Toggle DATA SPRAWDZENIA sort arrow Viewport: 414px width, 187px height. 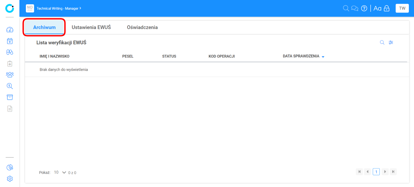point(323,57)
